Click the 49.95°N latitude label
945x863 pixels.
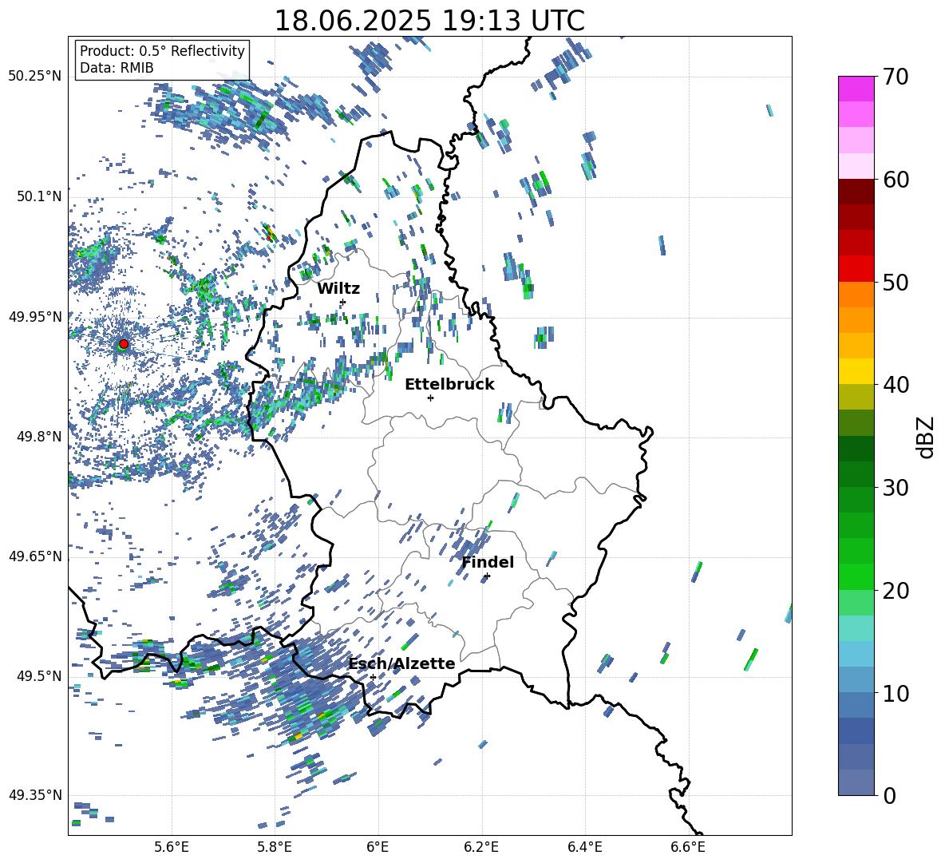pos(35,316)
